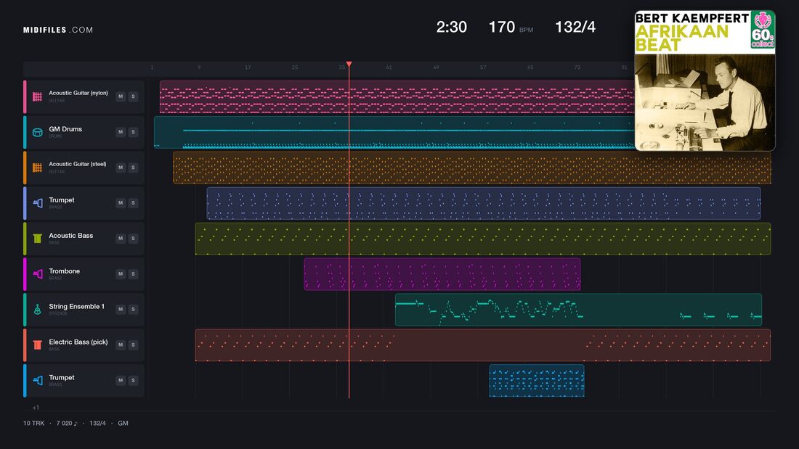
Task: Mute the Acoustic Bass track
Action: [x=121, y=238]
